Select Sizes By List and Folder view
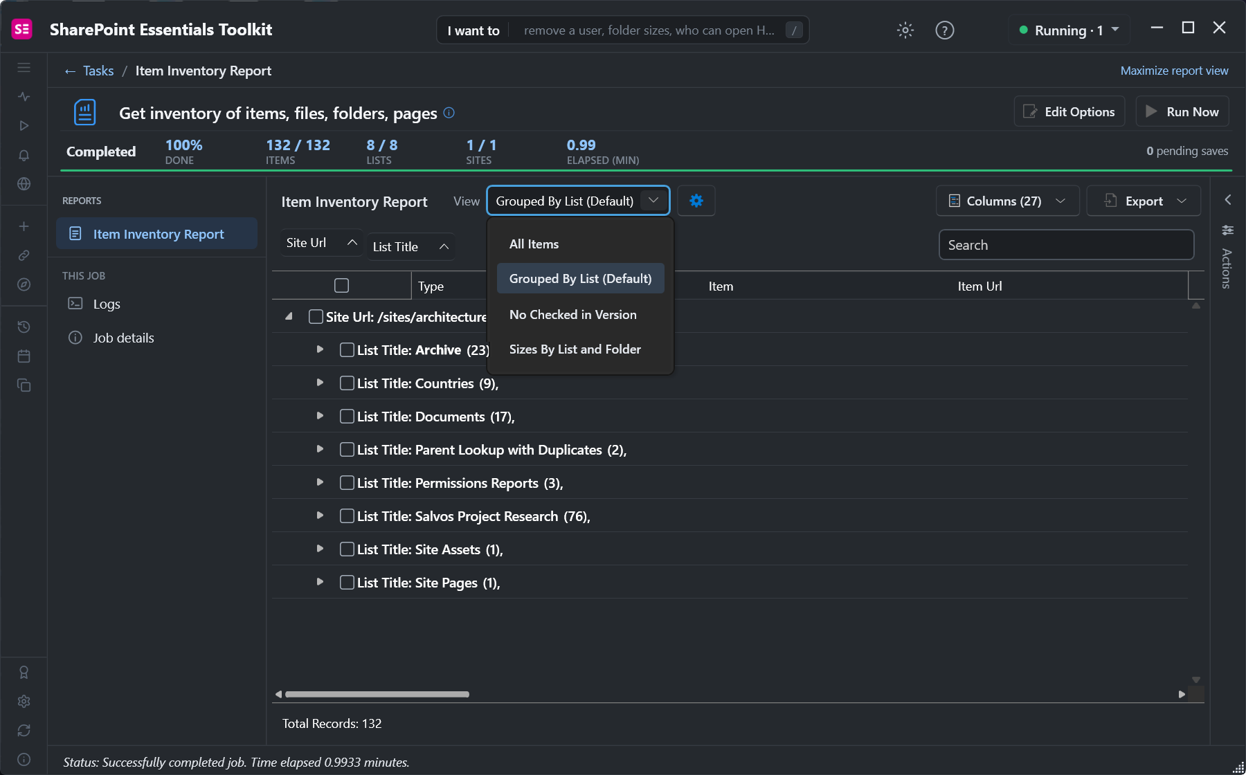Viewport: 1246px width, 775px height. coord(580,349)
